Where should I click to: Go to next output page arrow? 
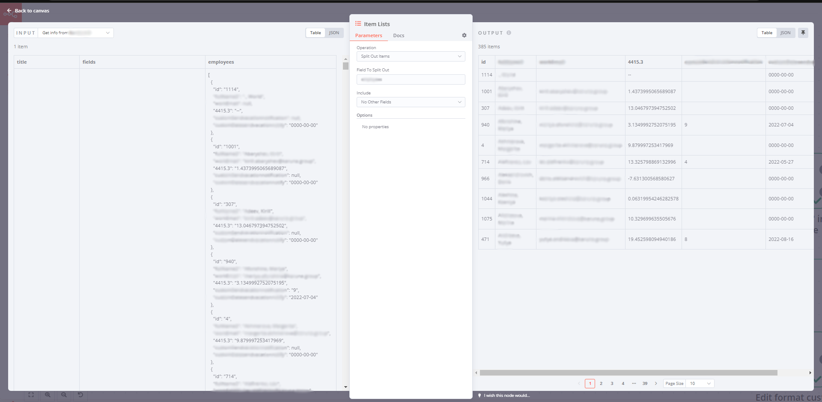(656, 384)
